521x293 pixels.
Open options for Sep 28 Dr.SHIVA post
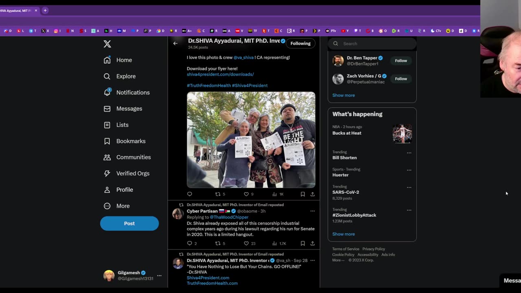[x=312, y=260]
